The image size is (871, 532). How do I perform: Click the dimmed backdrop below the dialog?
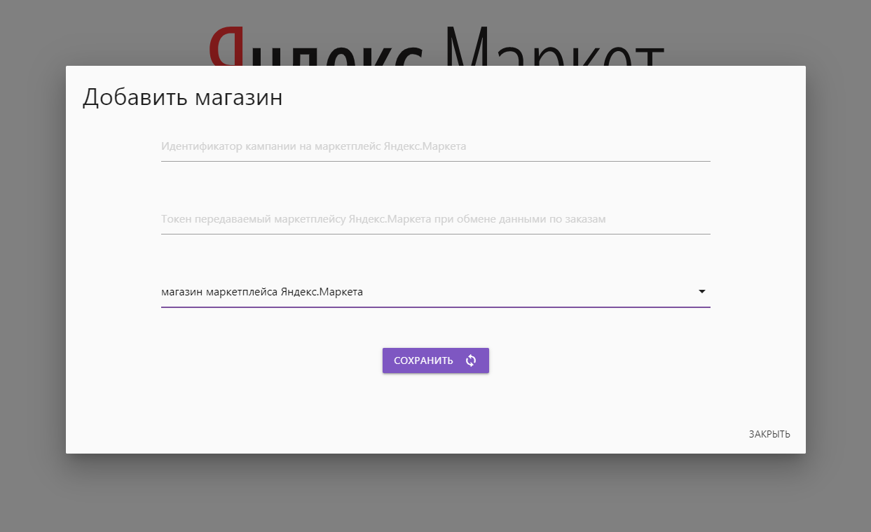(x=434, y=493)
